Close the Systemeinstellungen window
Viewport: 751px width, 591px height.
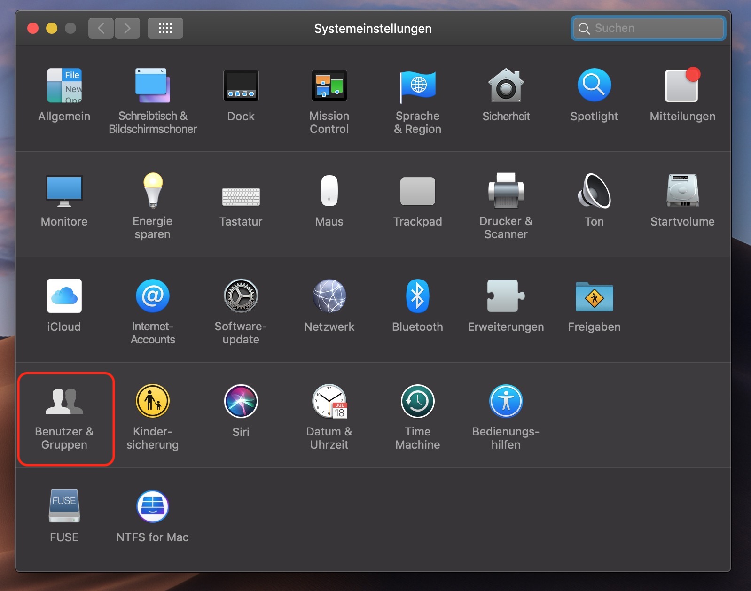[33, 28]
